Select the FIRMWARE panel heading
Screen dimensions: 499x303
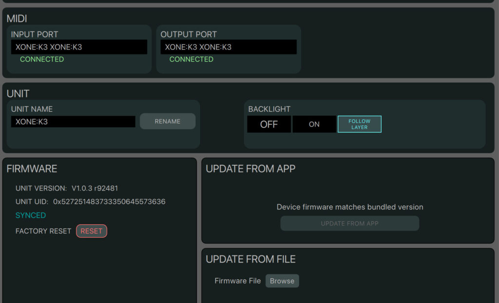point(32,169)
